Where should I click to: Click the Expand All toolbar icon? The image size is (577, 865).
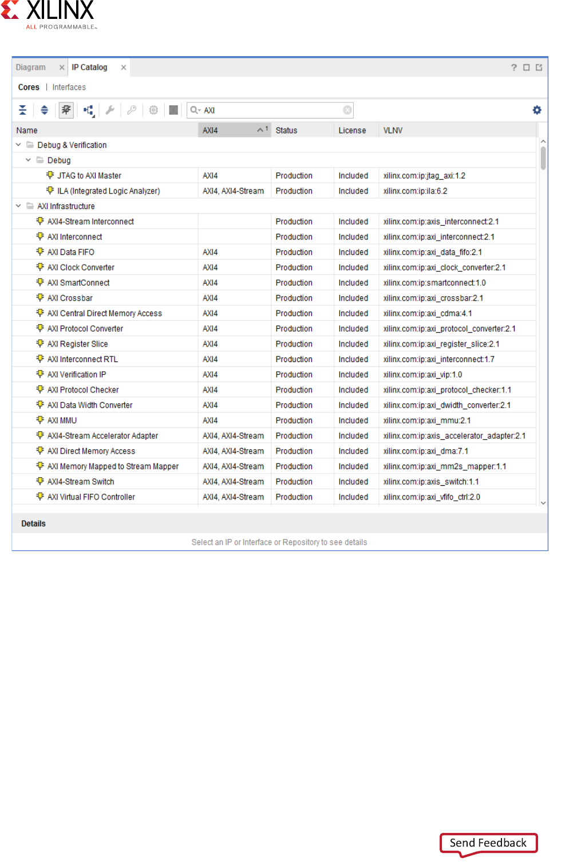(44, 110)
